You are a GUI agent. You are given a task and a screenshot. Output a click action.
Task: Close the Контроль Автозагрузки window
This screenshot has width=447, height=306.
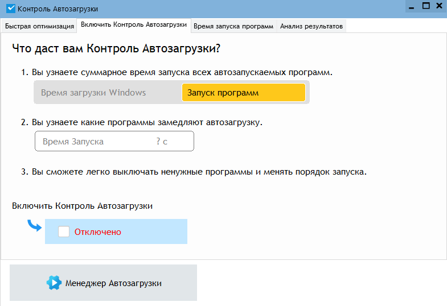coord(440,6)
